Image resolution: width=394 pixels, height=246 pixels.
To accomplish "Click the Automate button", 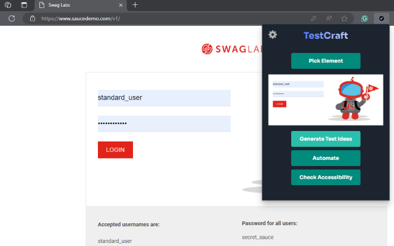I will [326, 158].
